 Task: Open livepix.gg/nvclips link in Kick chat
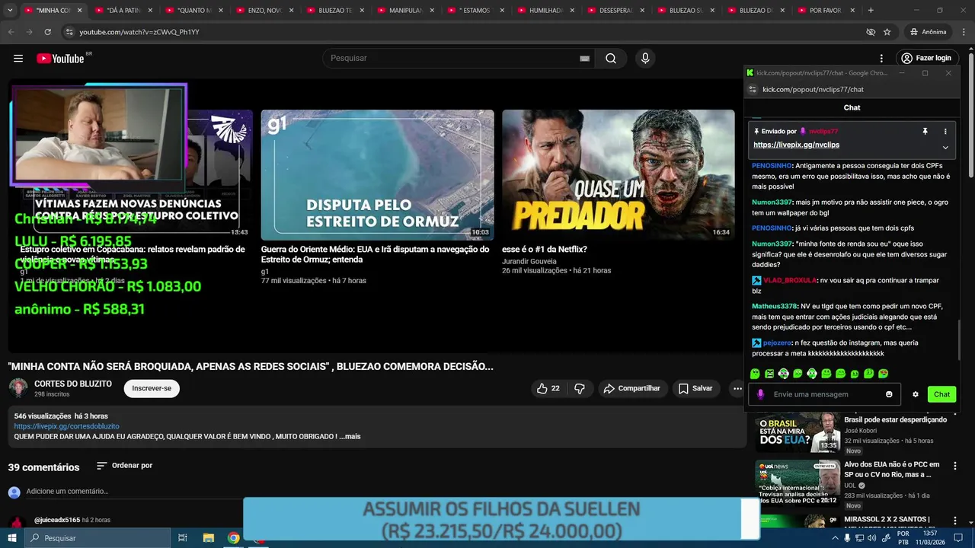tap(796, 145)
